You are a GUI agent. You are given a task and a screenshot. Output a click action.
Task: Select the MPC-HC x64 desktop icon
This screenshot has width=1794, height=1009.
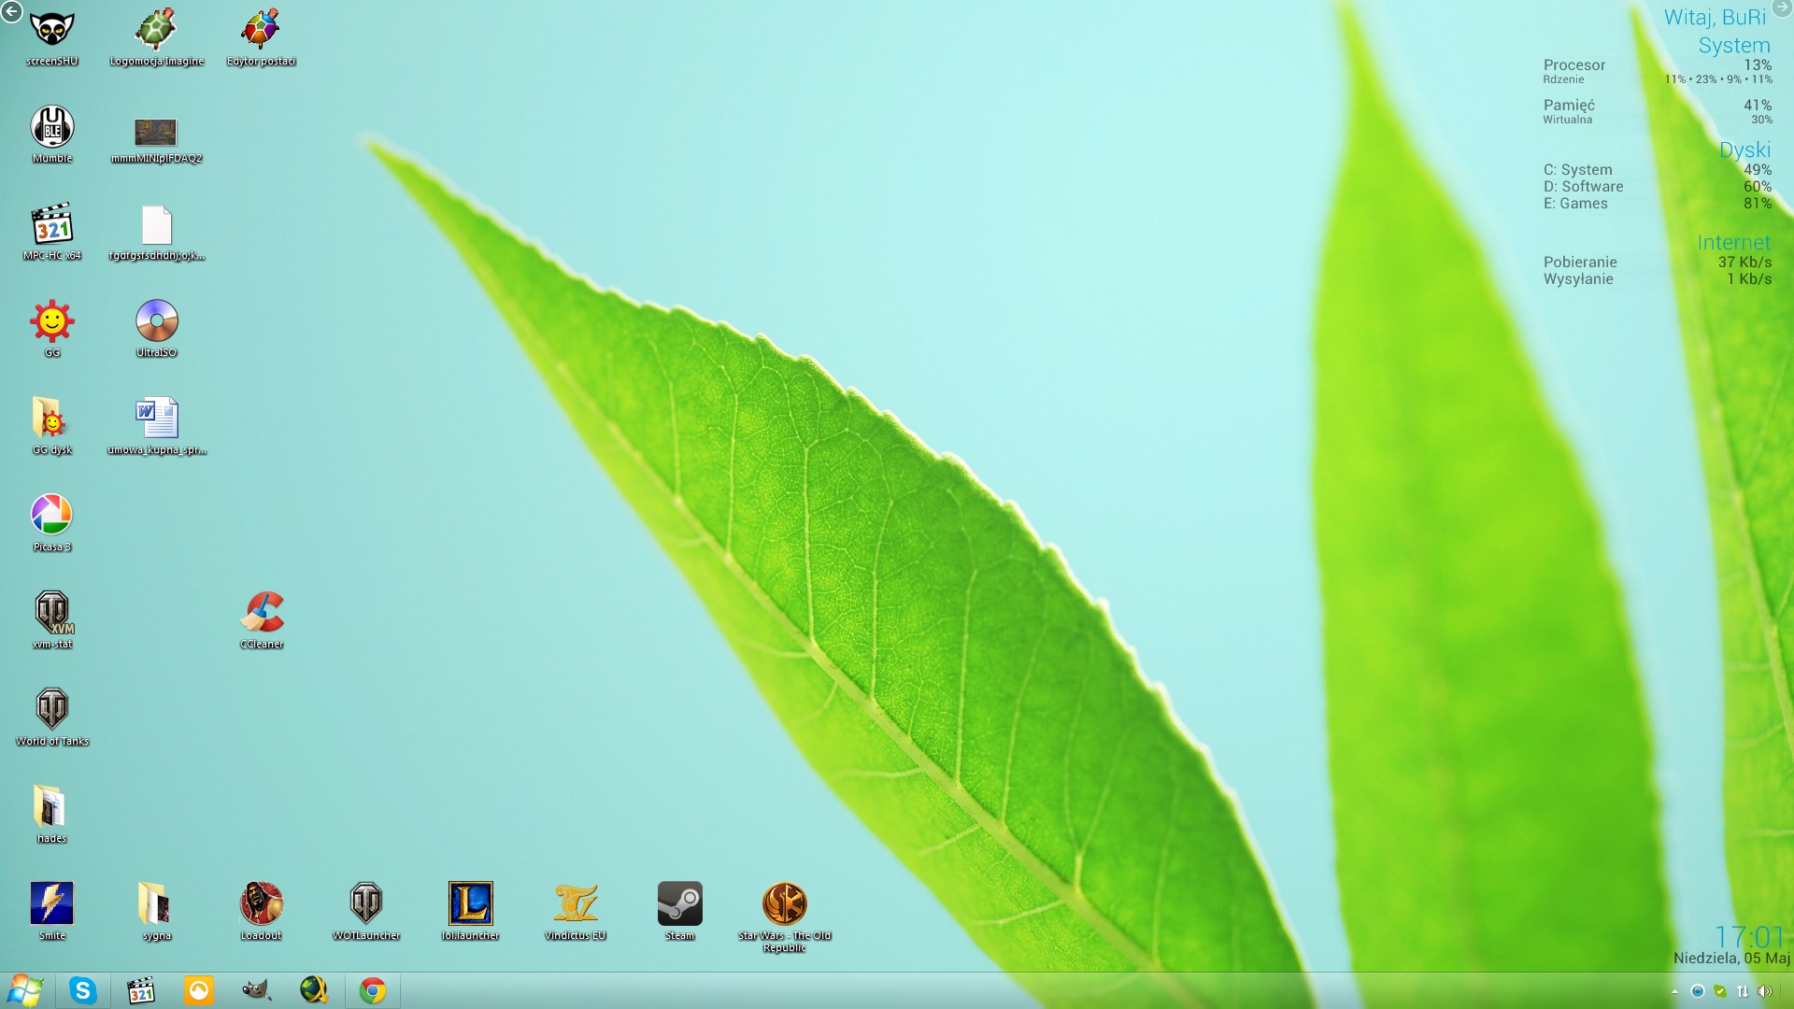pos(52,232)
